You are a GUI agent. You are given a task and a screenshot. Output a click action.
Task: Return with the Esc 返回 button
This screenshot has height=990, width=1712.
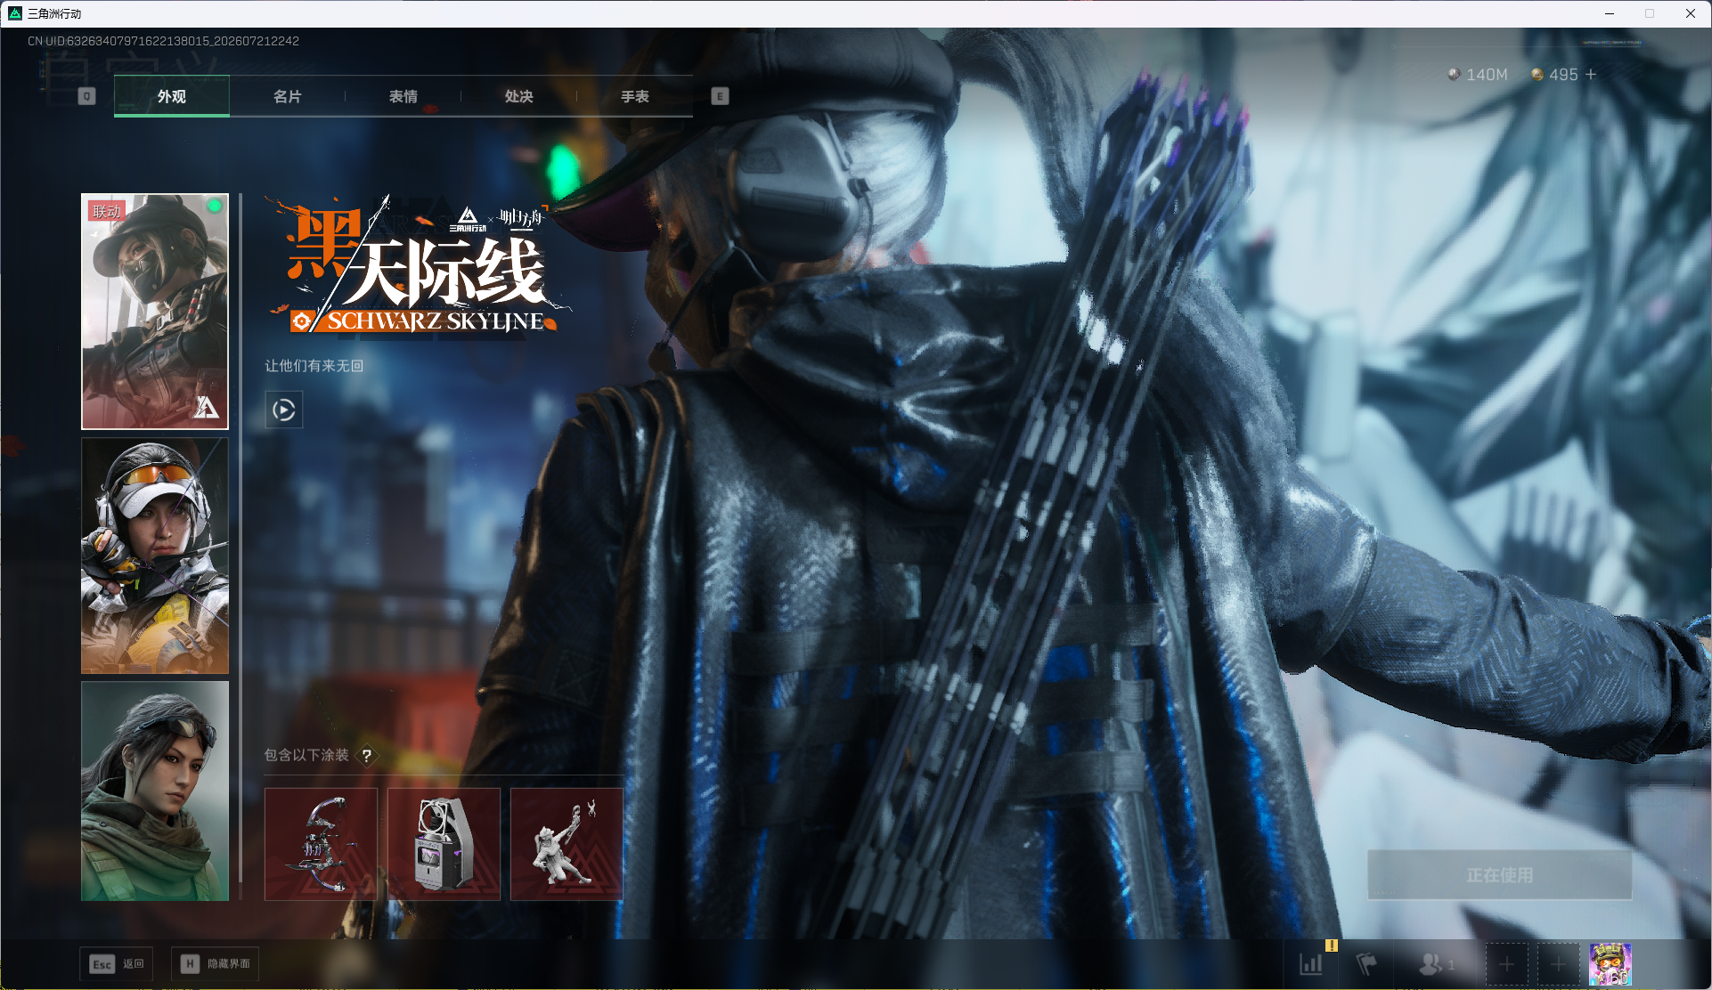coord(117,964)
